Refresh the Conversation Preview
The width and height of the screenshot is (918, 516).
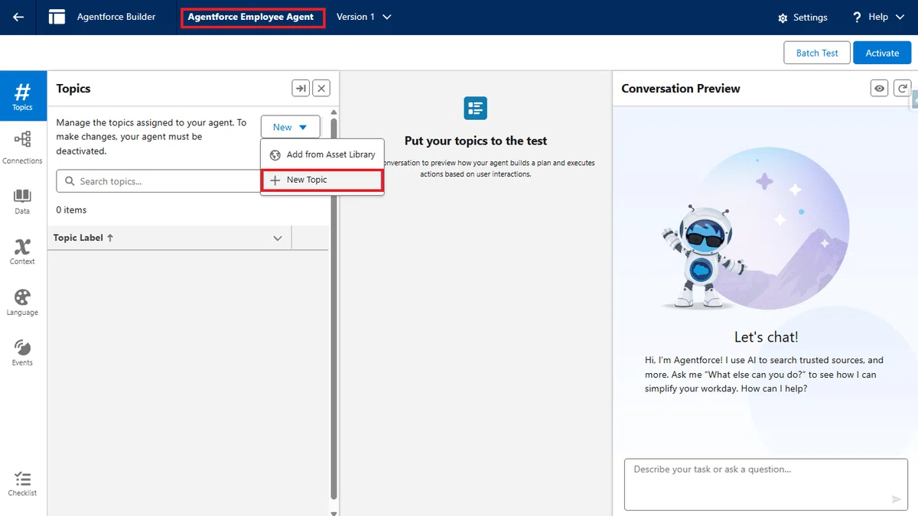(x=903, y=89)
